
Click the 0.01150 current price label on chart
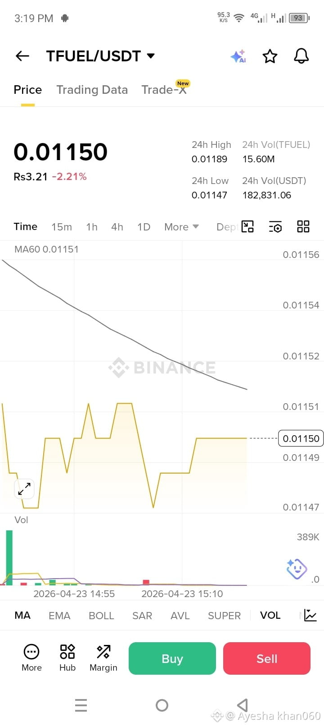301,438
